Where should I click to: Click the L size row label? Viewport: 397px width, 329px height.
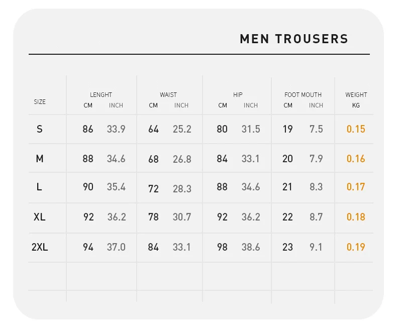pos(39,187)
